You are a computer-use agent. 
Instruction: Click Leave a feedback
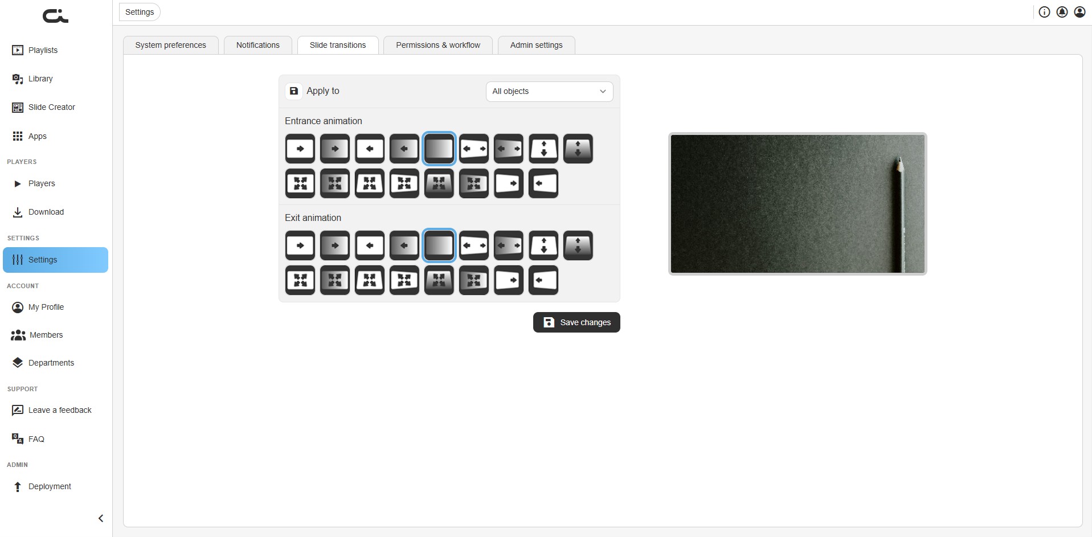pos(55,410)
